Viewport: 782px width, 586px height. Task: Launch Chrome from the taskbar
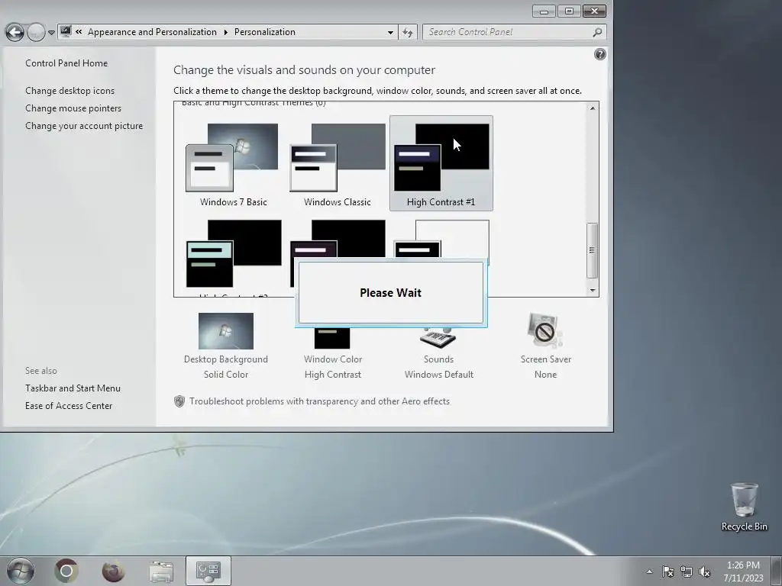click(x=66, y=571)
